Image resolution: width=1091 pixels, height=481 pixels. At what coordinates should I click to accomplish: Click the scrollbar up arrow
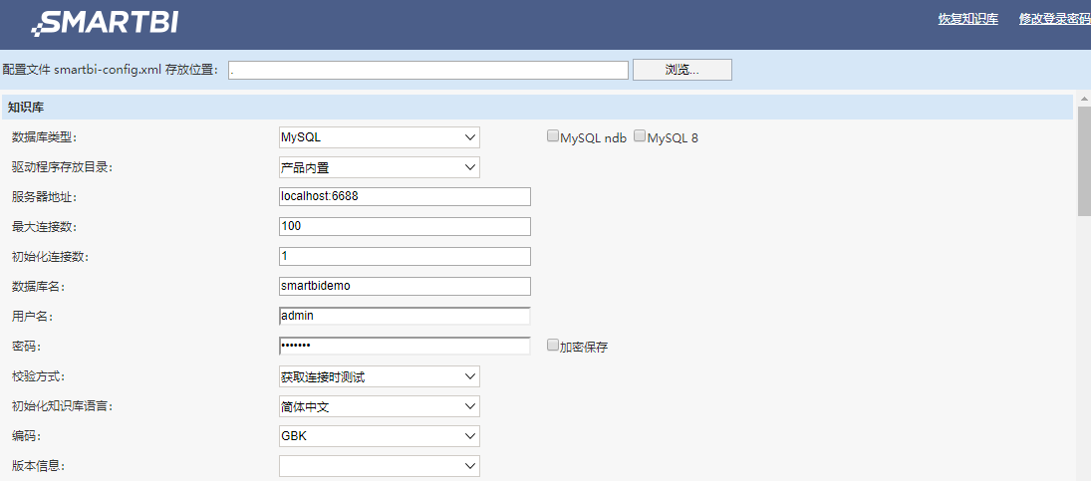point(1084,97)
